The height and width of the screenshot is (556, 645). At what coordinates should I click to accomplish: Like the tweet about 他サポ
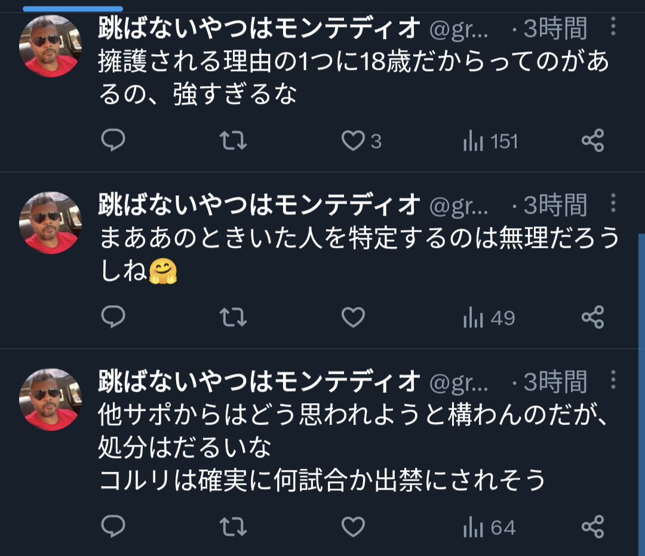[x=353, y=527]
